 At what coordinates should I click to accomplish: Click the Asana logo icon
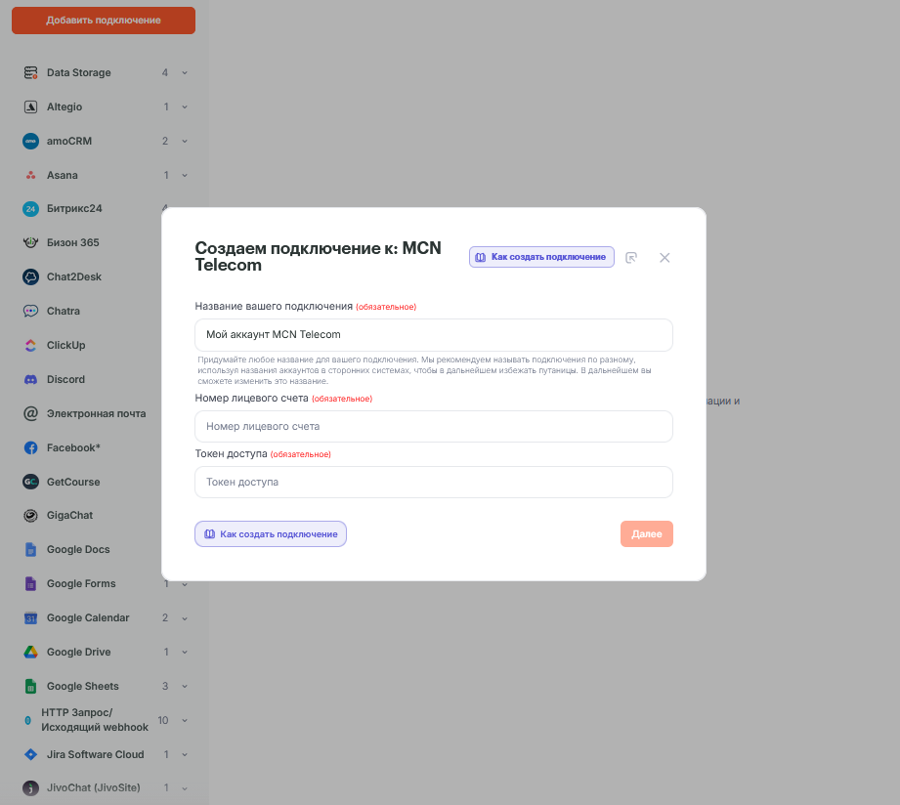click(x=30, y=175)
